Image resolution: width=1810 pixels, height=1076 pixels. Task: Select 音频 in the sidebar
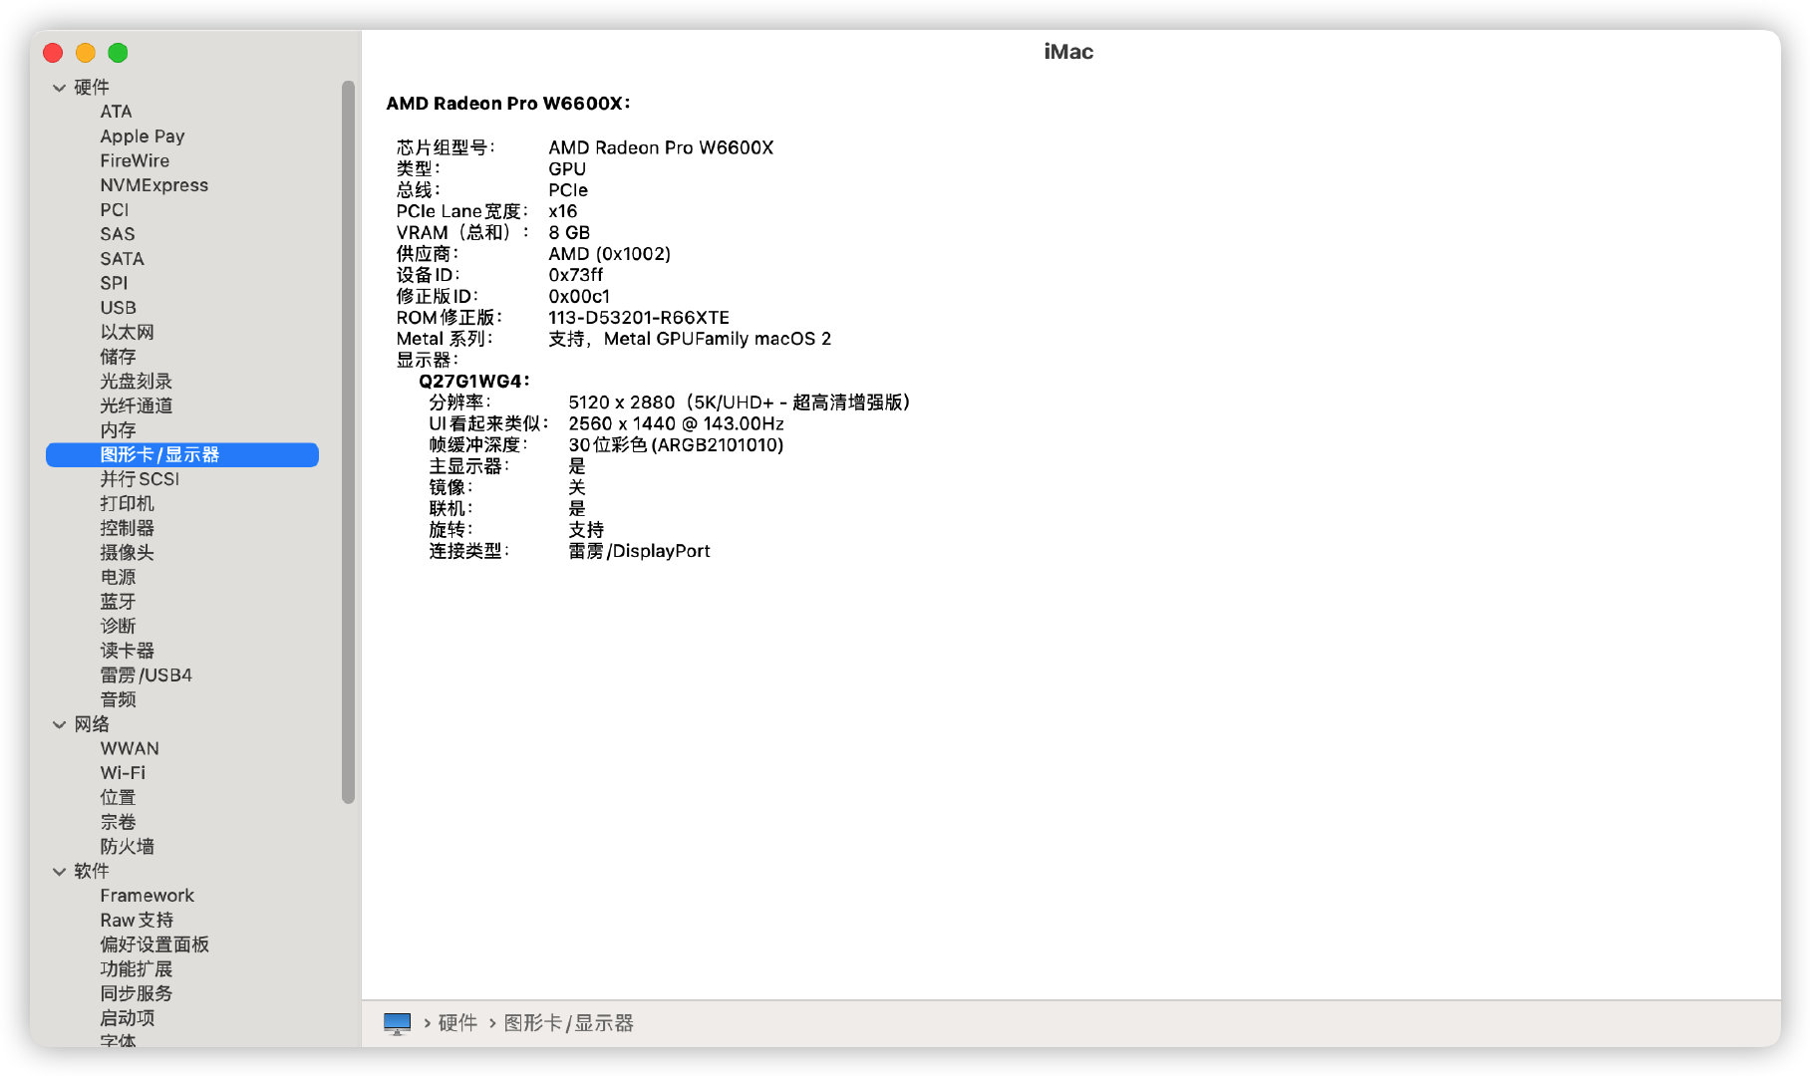[x=118, y=699]
